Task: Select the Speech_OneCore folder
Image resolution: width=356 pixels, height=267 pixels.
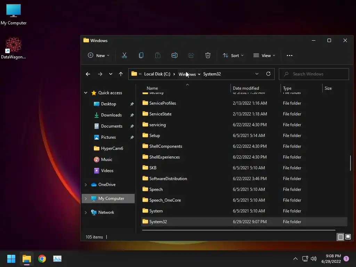Action: [244, 200]
